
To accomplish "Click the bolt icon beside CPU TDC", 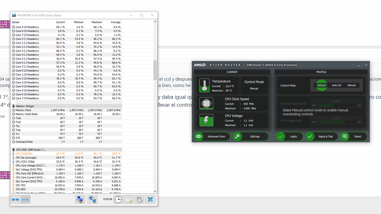I will point(13,185).
